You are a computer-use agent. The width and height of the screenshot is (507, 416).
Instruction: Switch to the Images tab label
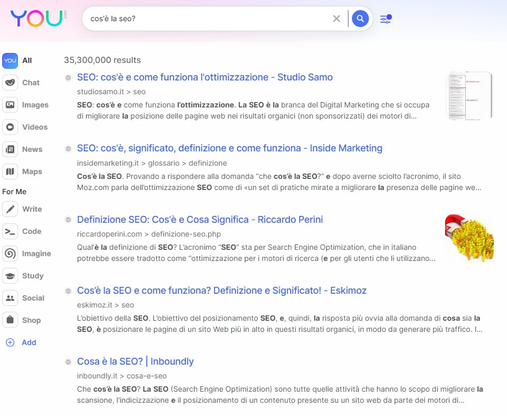coord(35,105)
